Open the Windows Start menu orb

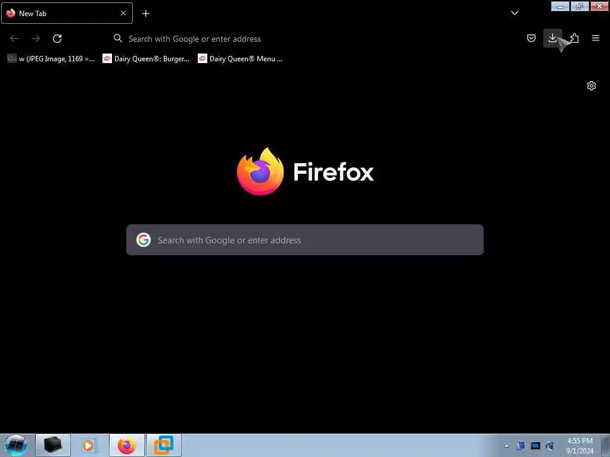(x=15, y=445)
